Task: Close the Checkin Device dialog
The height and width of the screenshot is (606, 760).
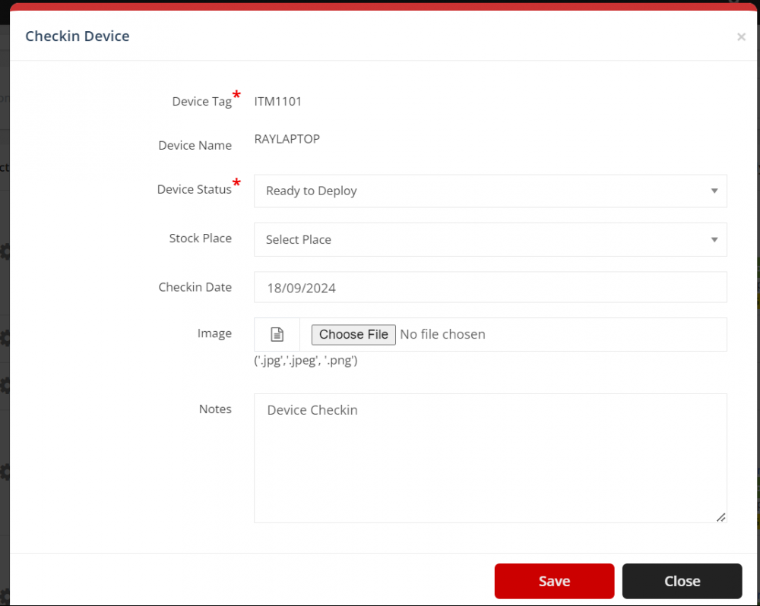Action: point(682,580)
